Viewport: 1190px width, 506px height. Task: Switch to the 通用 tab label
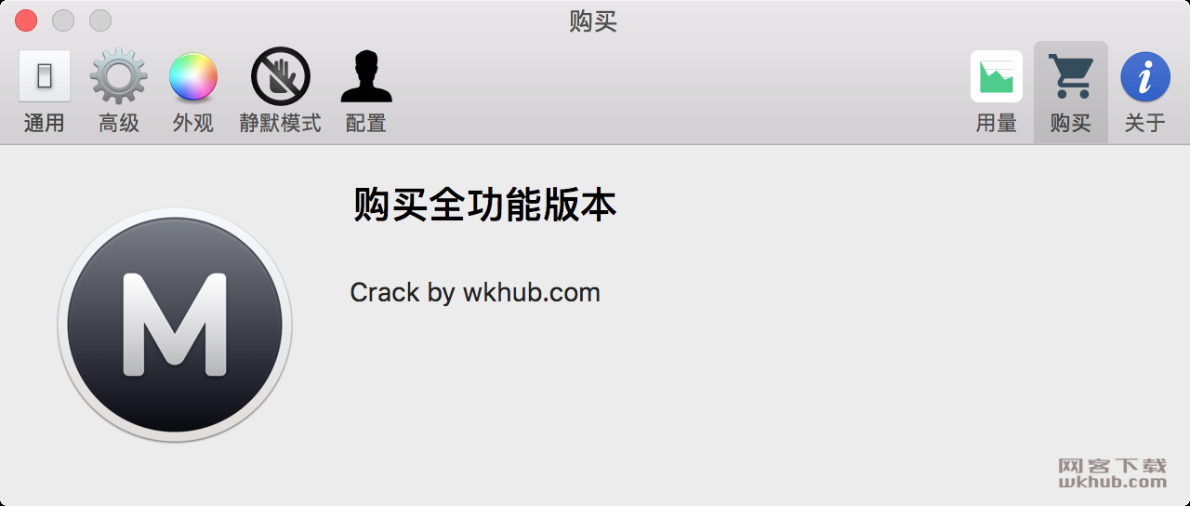point(45,123)
